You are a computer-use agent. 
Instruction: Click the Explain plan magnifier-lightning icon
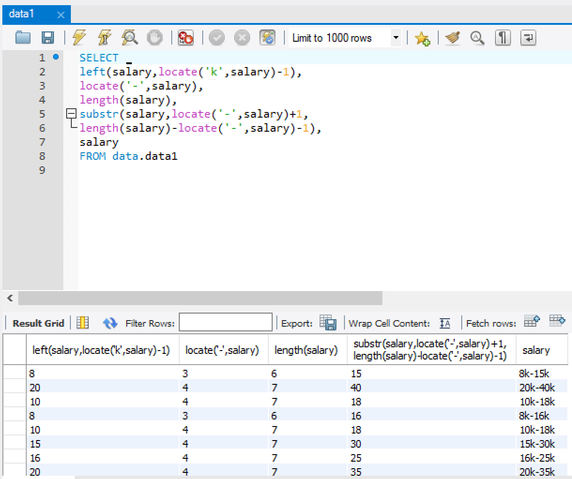(129, 37)
